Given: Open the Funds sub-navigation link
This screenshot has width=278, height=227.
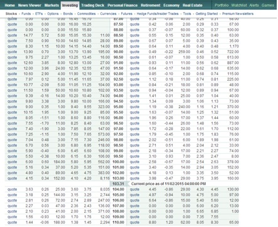Looking at the screenshot, I should pyautogui.click(x=26, y=14).
